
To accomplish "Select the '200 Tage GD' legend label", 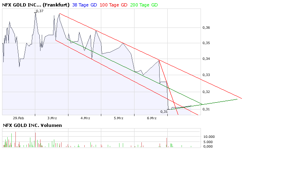I will point(144,5).
